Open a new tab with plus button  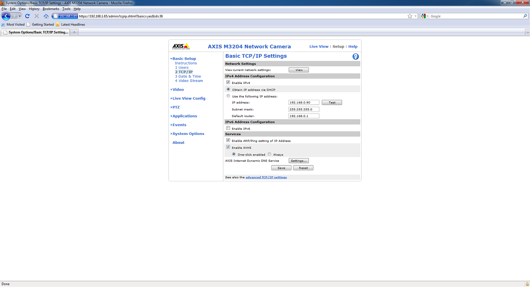74,32
